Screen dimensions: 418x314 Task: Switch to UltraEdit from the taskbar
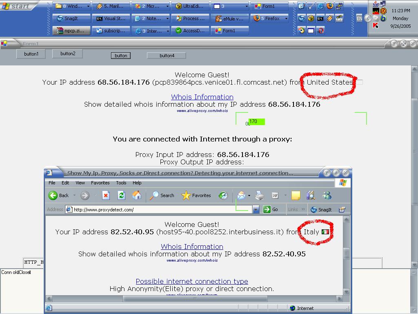point(190,6)
